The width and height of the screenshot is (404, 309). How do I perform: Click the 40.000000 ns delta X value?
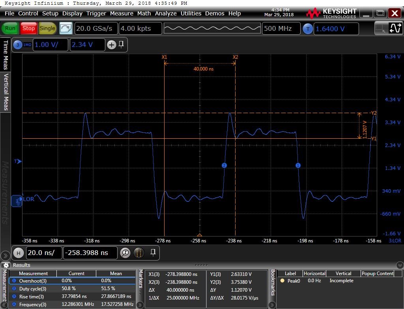[180, 290]
